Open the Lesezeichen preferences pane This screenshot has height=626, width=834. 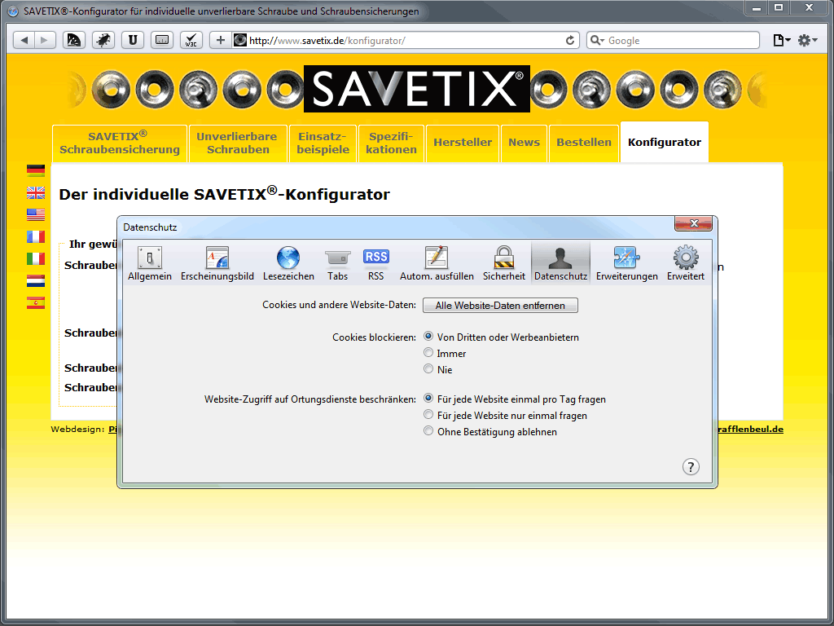coord(288,263)
